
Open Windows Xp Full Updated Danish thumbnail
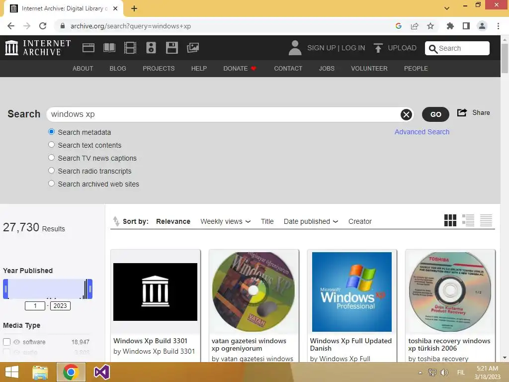352,291
